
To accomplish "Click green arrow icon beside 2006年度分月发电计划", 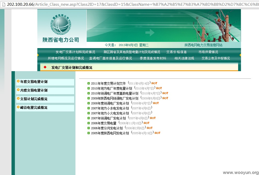I will 89,128.
